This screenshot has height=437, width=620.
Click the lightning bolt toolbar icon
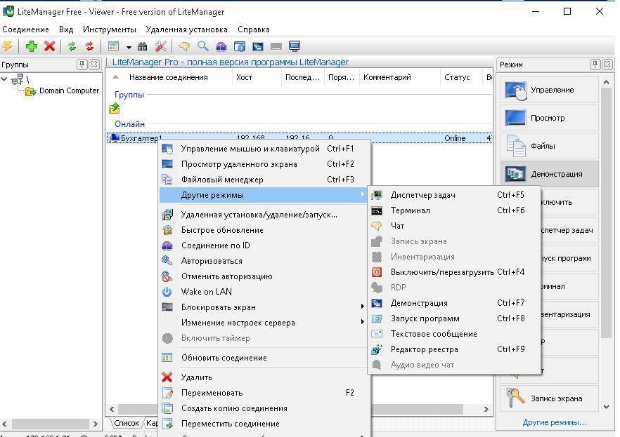[7, 46]
